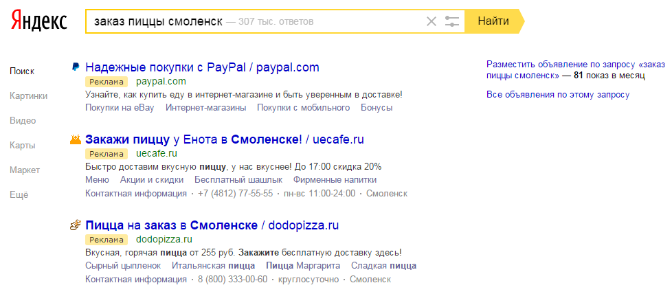
Task: Open dodopizza 'Контактная информация' link
Action: [136, 280]
